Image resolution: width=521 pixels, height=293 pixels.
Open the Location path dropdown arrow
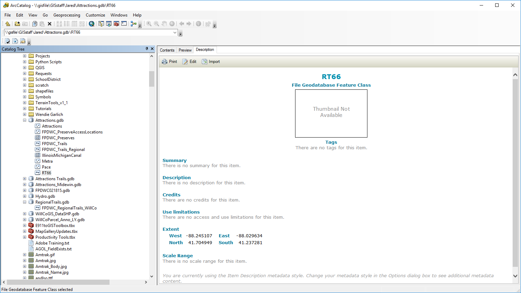point(175,32)
